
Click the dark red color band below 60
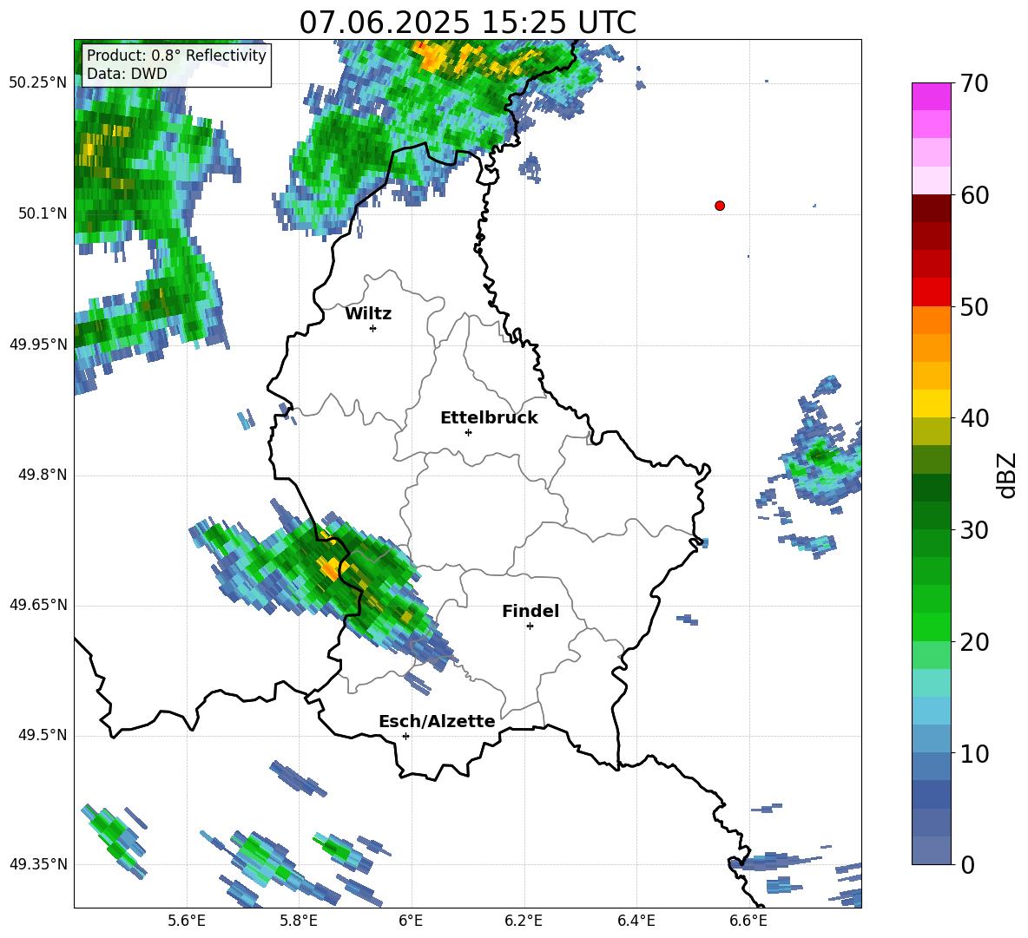[x=931, y=208]
